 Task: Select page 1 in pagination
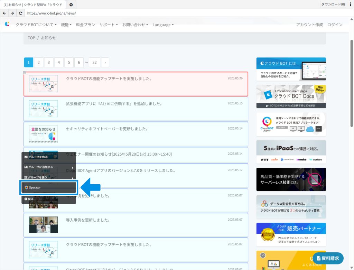[28, 62]
